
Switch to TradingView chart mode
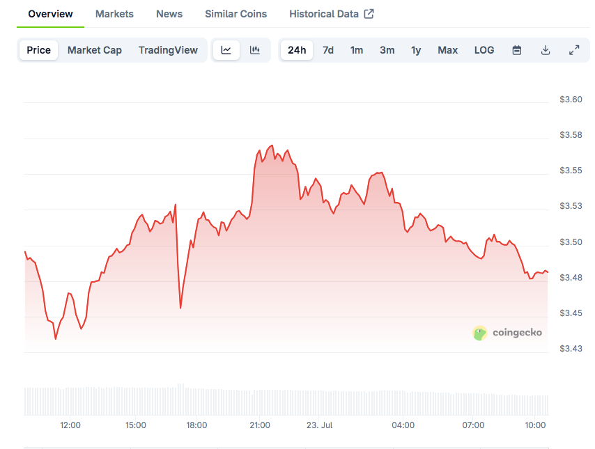[x=168, y=50]
